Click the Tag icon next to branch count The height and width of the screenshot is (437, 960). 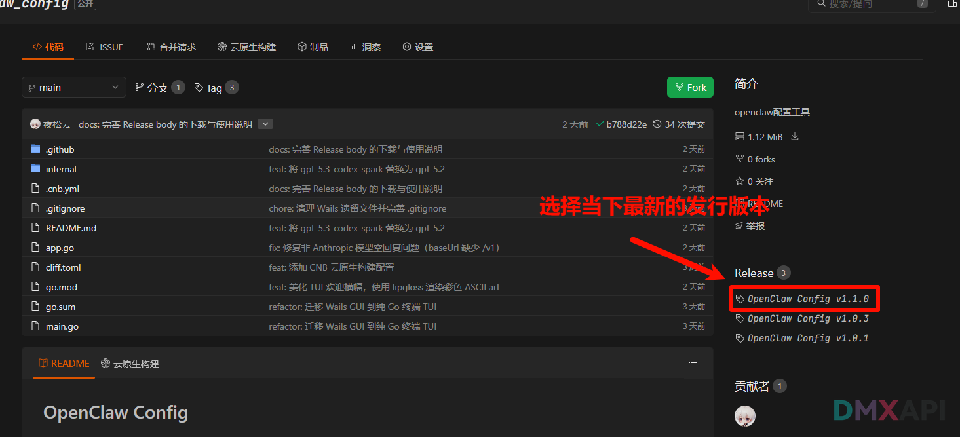(199, 88)
